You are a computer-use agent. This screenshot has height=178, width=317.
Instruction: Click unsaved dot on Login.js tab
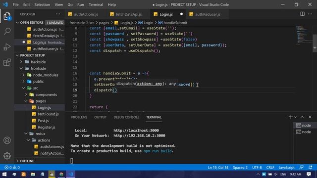pos(181,14)
